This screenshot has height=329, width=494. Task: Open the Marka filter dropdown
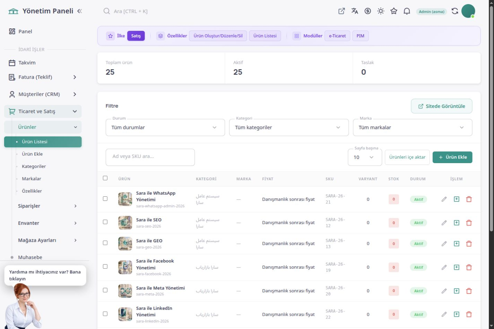pyautogui.click(x=413, y=127)
